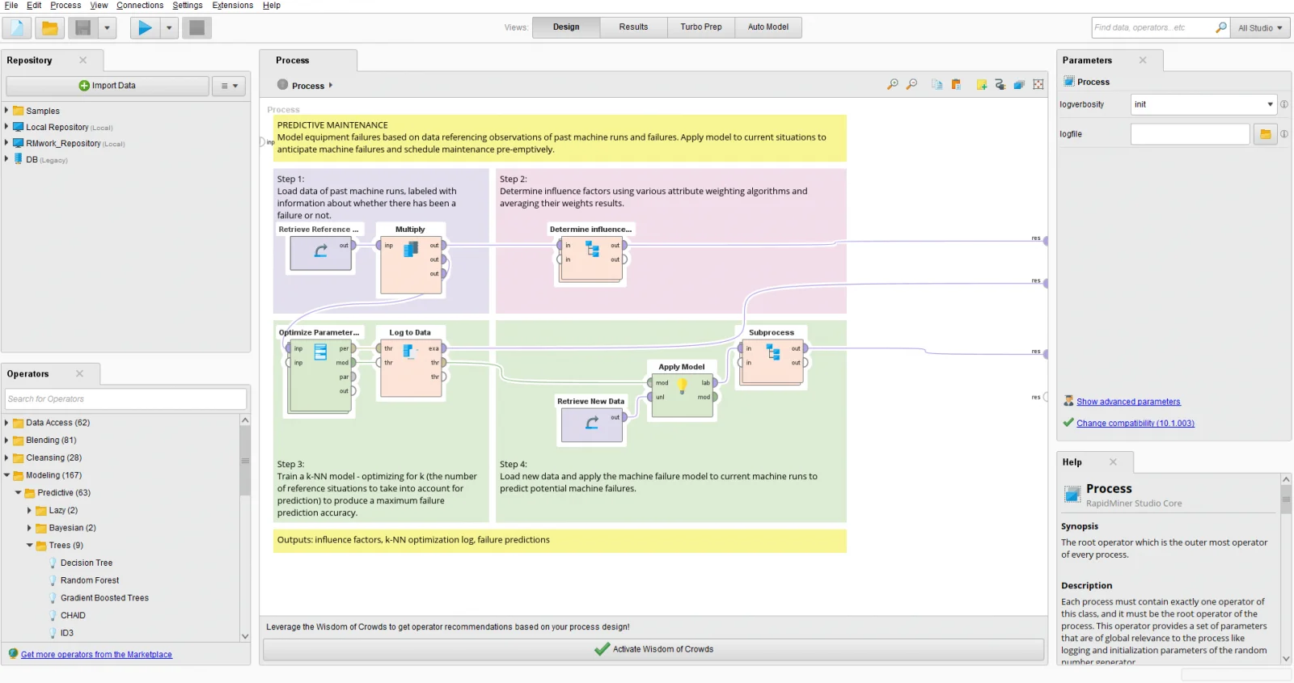Switch to the Results view
Image resolution: width=1294 pixels, height=683 pixels.
point(633,27)
